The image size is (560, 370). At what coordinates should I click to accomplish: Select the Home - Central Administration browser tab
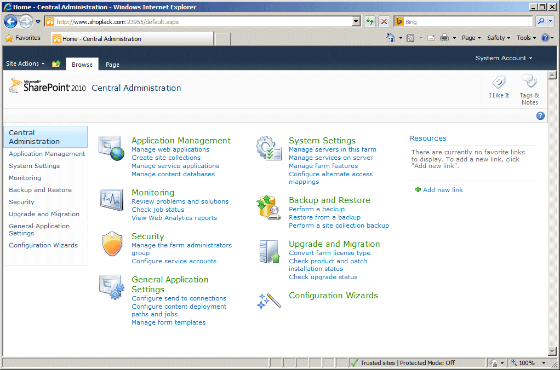click(x=132, y=38)
